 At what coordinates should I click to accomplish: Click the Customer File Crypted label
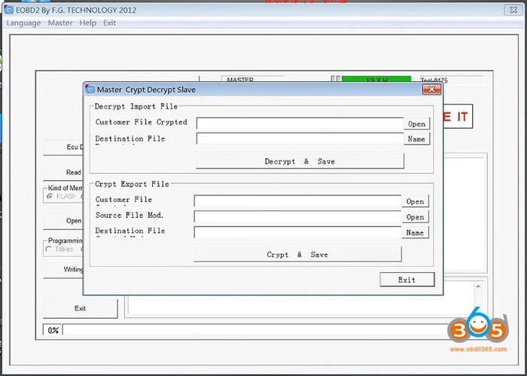[x=142, y=122]
